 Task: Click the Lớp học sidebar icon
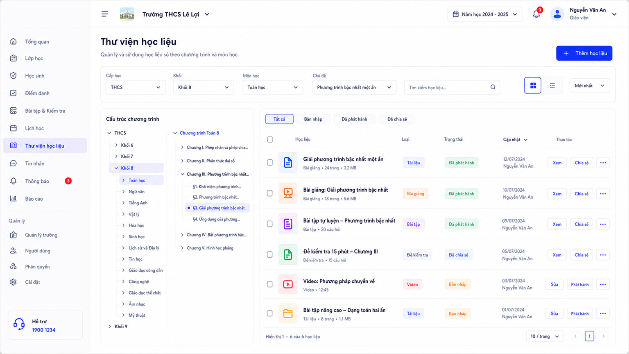tap(14, 58)
